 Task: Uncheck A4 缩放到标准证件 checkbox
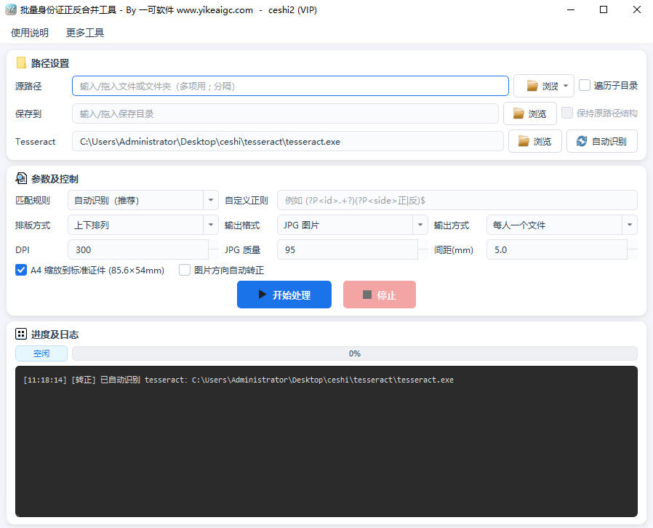pos(21,270)
